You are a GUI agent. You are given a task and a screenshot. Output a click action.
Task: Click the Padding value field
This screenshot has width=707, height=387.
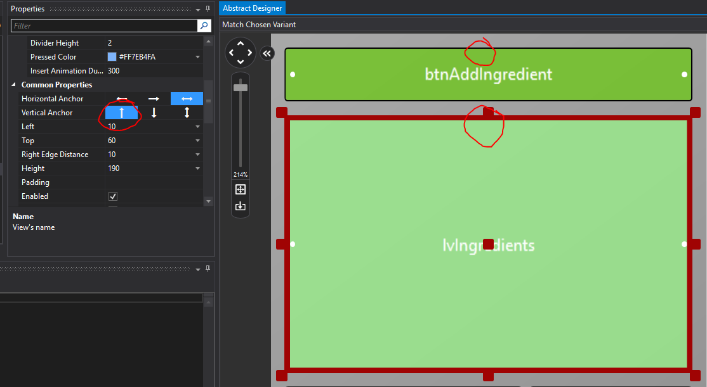154,182
